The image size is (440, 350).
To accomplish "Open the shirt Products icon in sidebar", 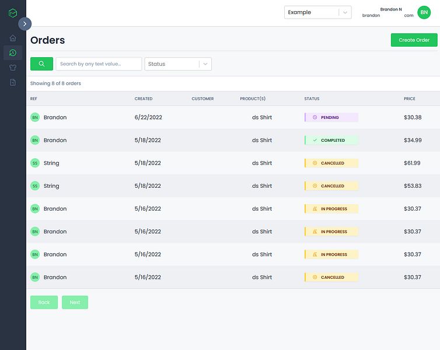I will click(13, 67).
